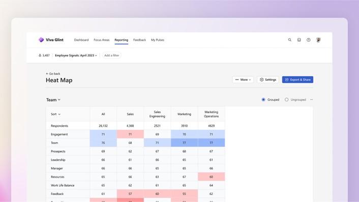Viewport: 359px width, 202px height.
Task: Open the More dropdown menu
Action: pyautogui.click(x=243, y=80)
